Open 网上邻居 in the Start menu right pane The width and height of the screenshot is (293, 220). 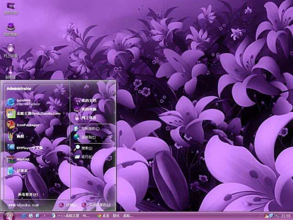86,118
